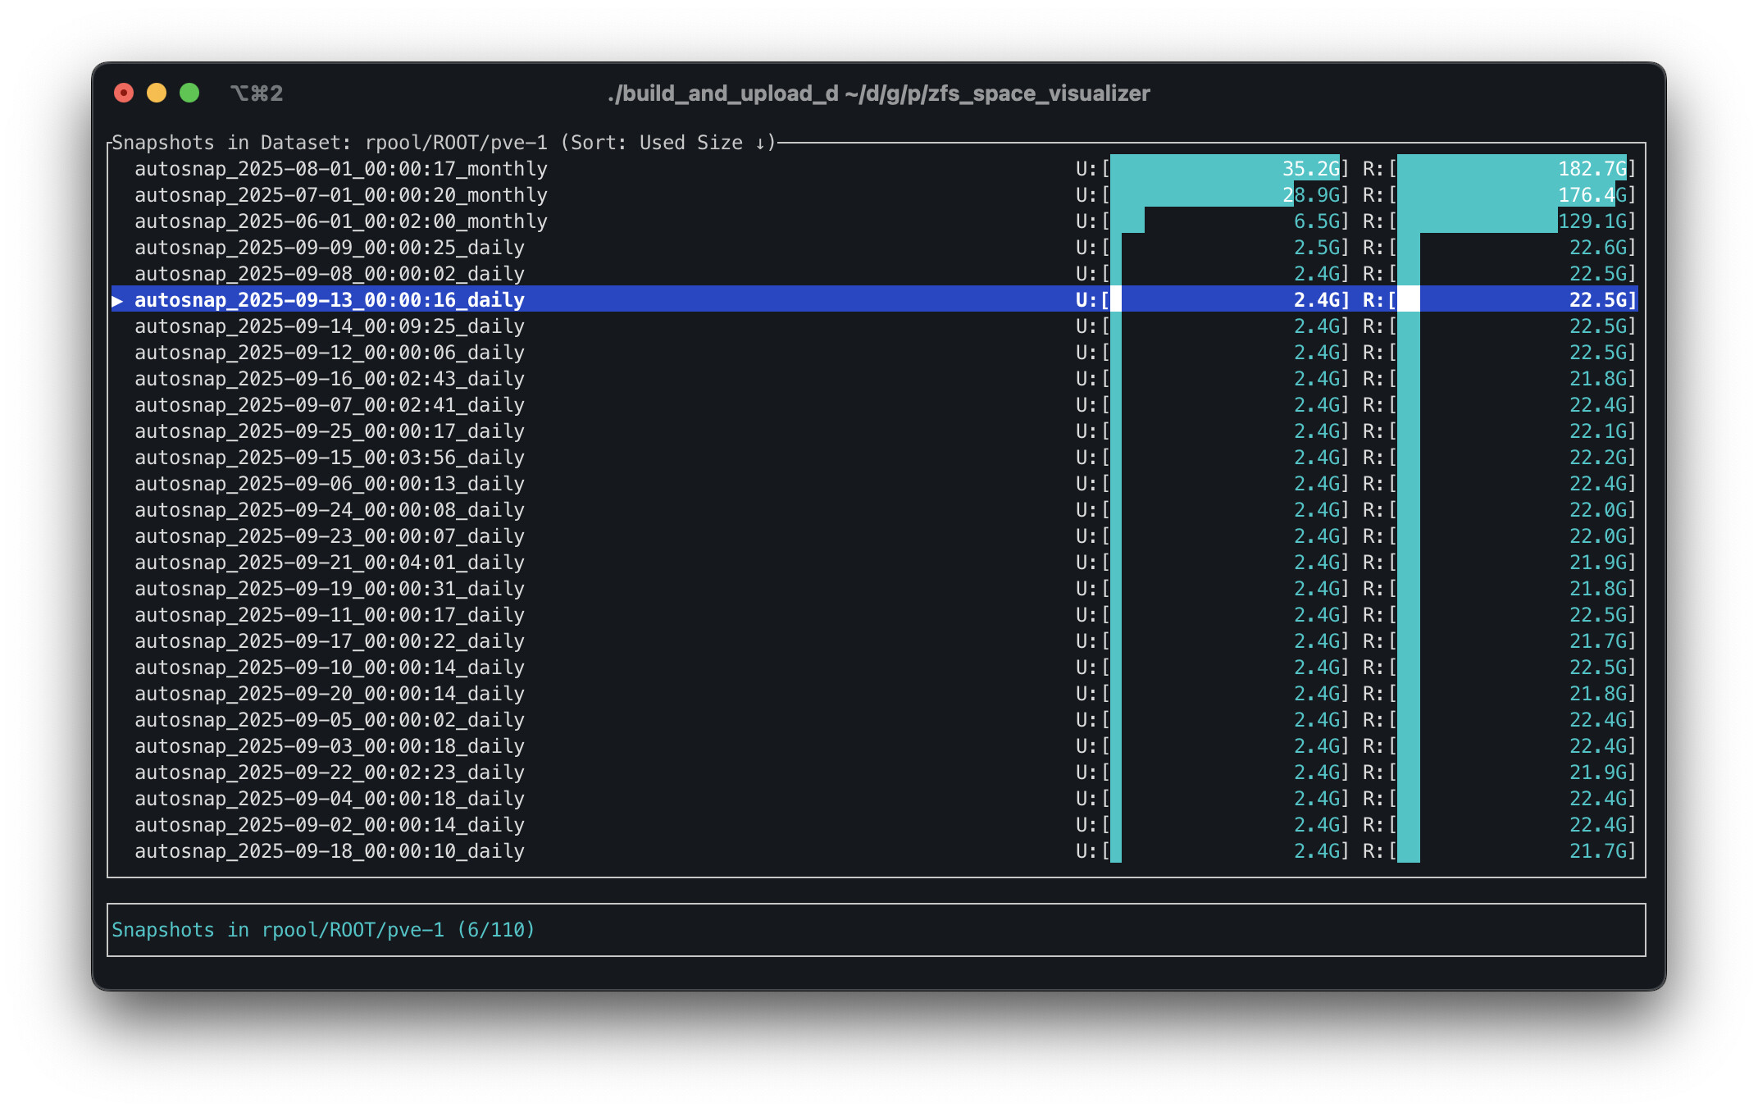Screen dimensions: 1758x1112
Task: Click the selection arrow beside highlighted snapshot
Action: click(118, 301)
